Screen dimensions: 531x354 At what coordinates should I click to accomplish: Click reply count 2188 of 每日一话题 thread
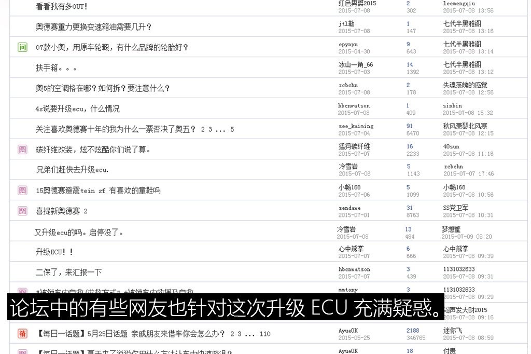click(x=413, y=331)
